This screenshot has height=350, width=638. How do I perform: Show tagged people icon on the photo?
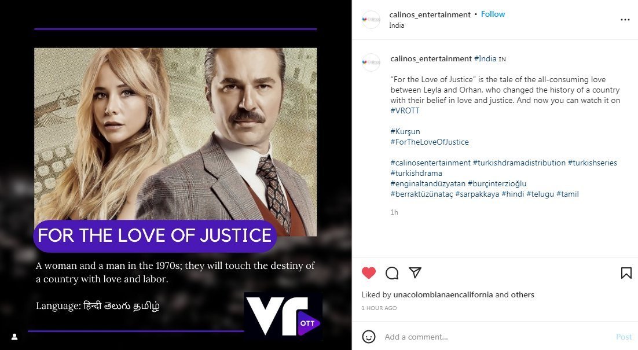pos(14,337)
